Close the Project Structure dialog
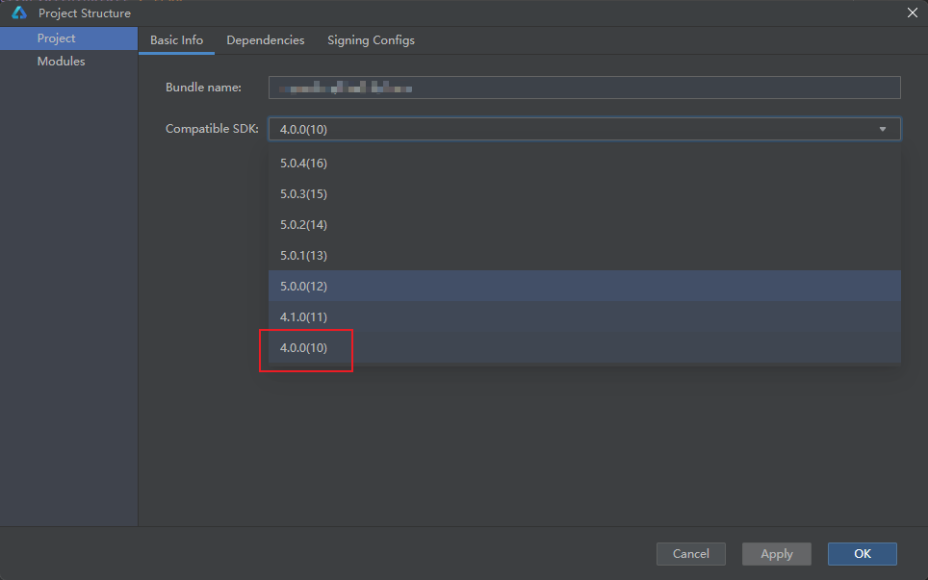928x580 pixels. point(912,13)
